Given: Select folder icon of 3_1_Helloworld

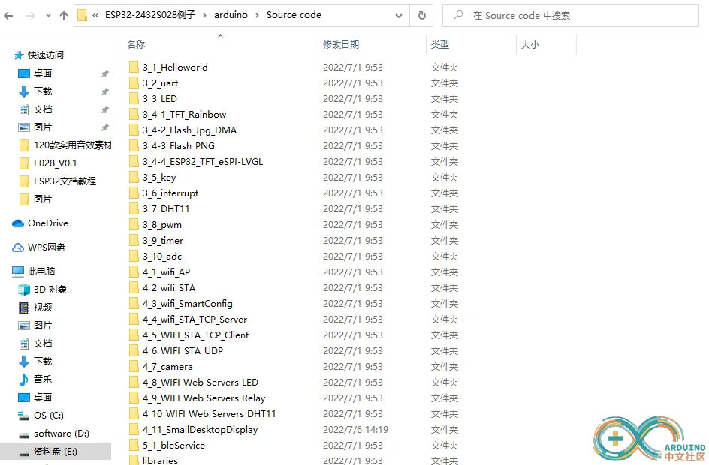Looking at the screenshot, I should [x=134, y=67].
